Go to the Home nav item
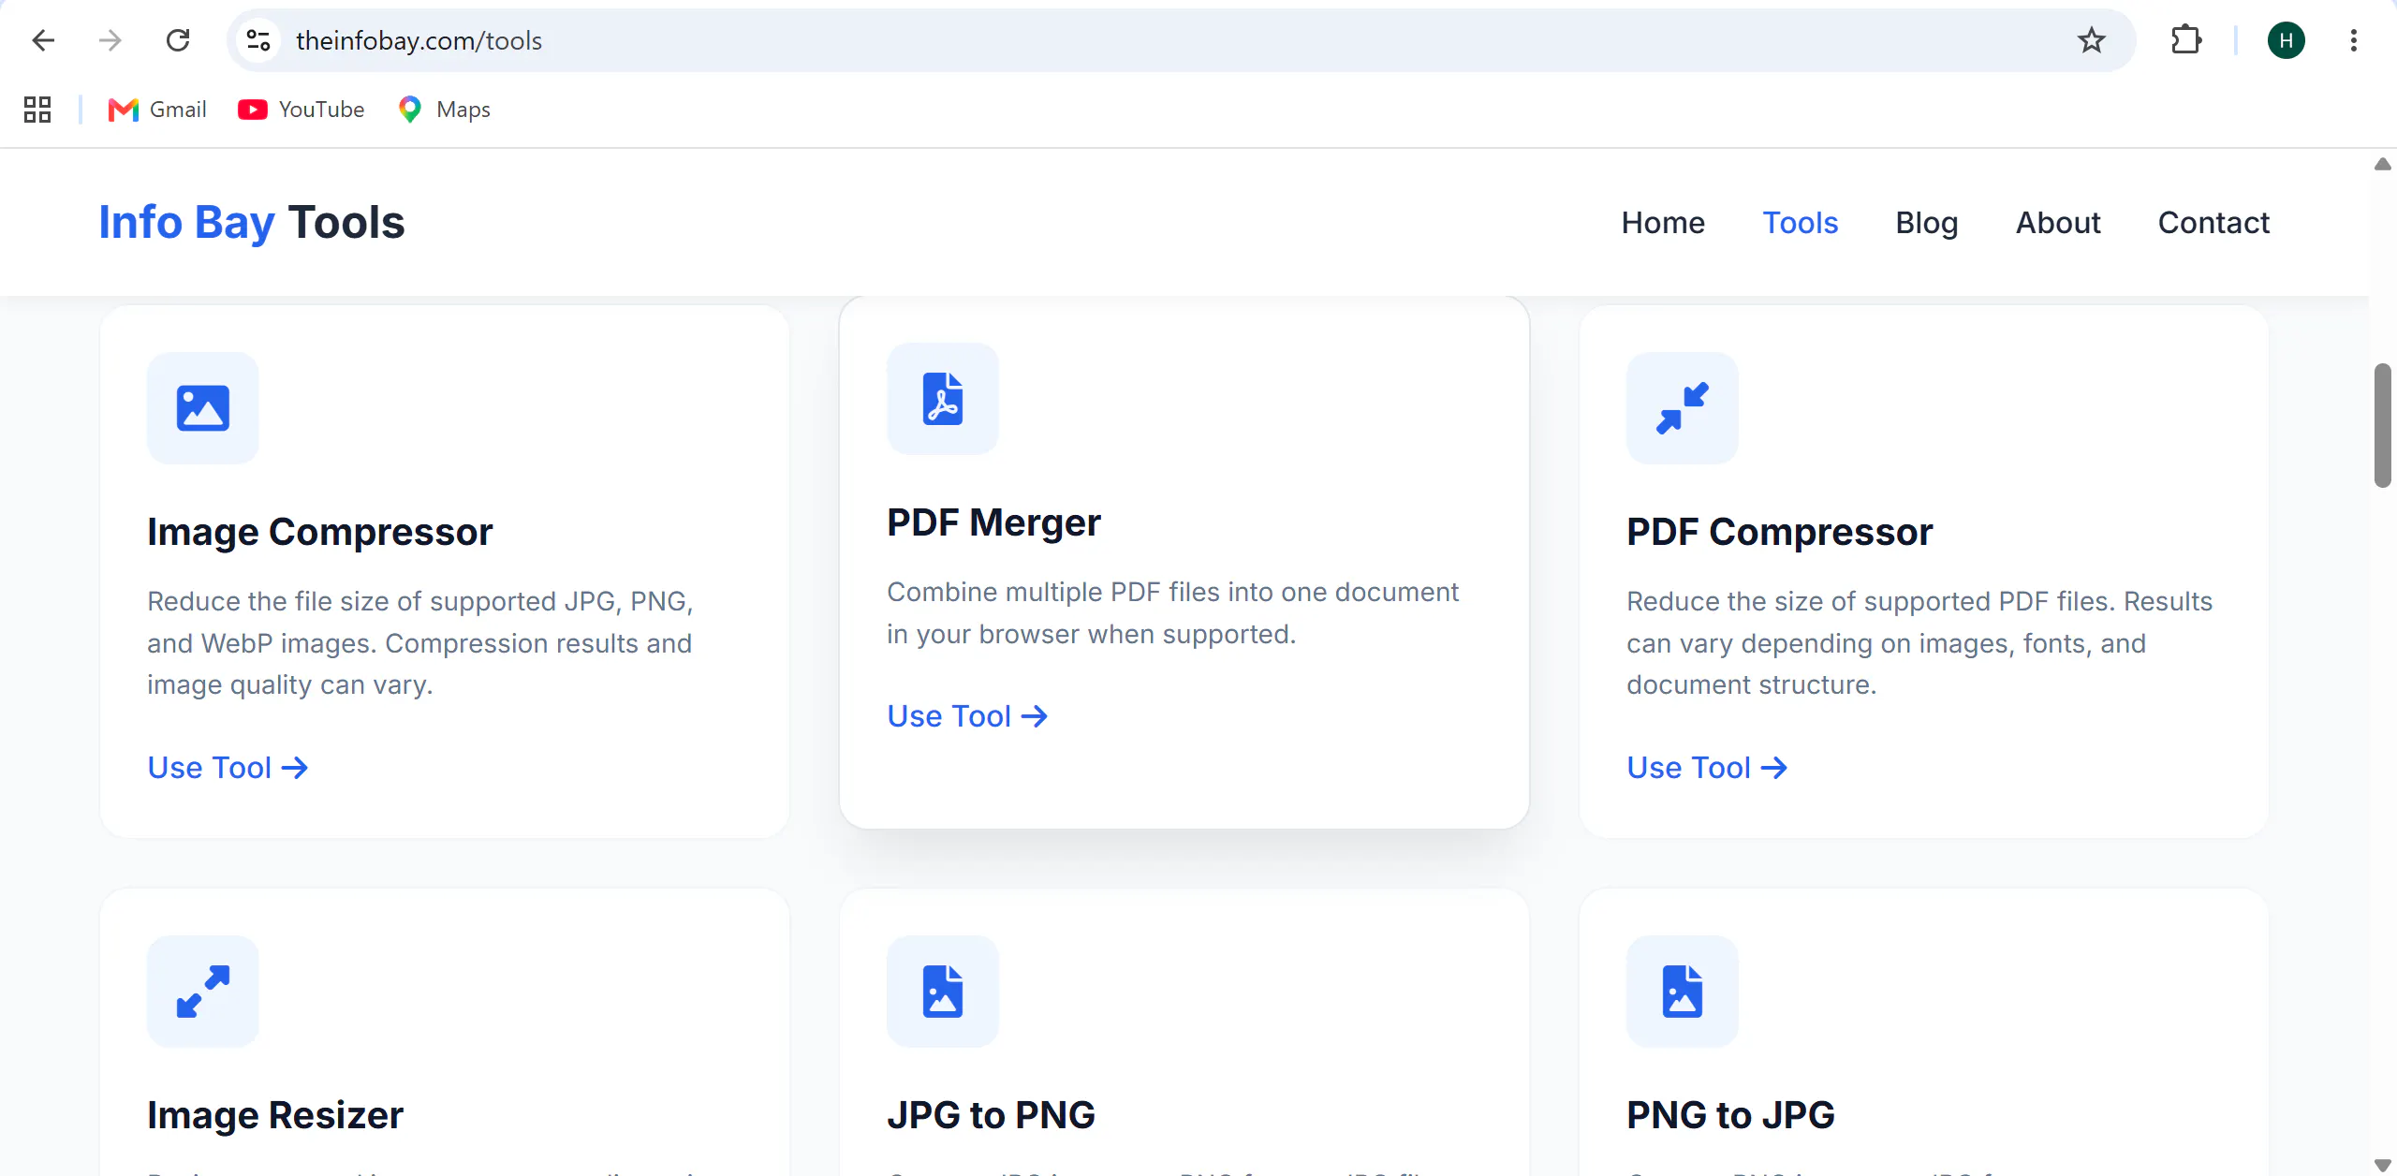 click(x=1663, y=223)
